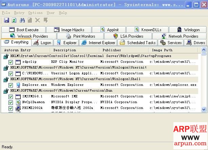The height and width of the screenshot is (150, 208).
Task: Click the Jump To toolbar icon
Action: (45, 20)
